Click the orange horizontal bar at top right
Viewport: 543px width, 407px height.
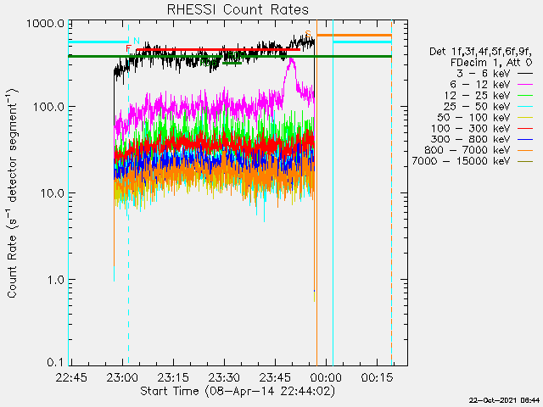click(354, 36)
